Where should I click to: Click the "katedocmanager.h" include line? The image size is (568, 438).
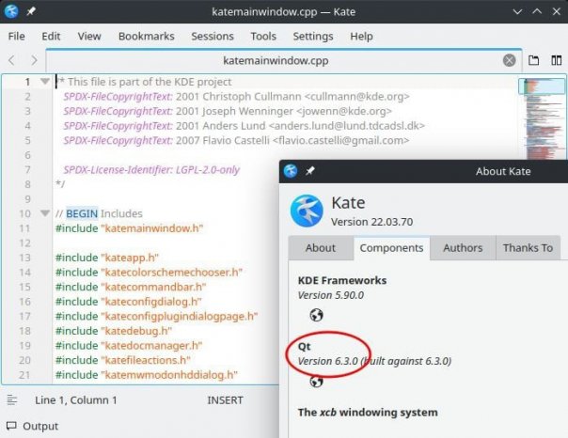(129, 345)
